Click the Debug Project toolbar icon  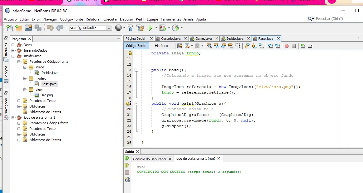163,28
